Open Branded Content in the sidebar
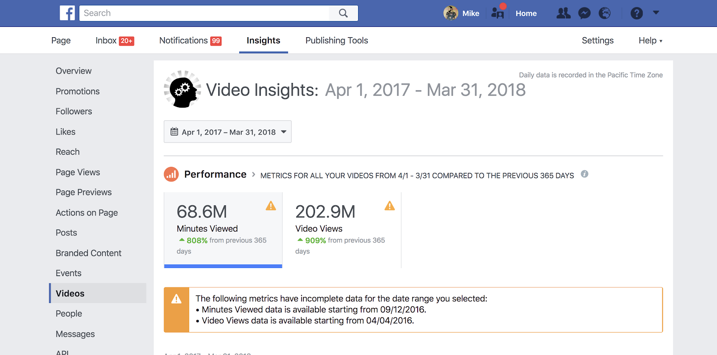Image resolution: width=717 pixels, height=355 pixels. (x=89, y=253)
